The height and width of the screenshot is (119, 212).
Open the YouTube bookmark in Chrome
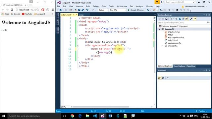point(27,14)
